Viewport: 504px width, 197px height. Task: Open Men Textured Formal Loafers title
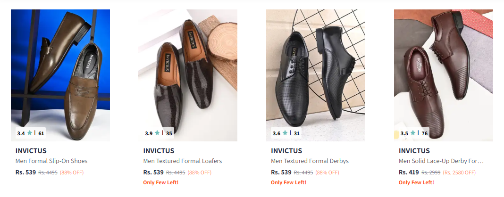[183, 161]
